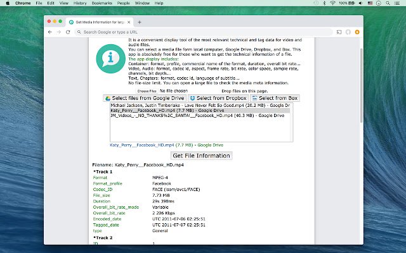Viewport: 406px width, 253px height.
Task: Click the Choose Files button
Action: click(x=147, y=91)
